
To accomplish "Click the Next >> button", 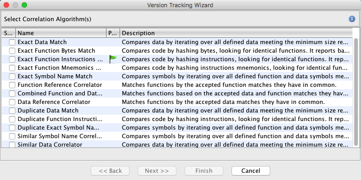I will 157,171.
